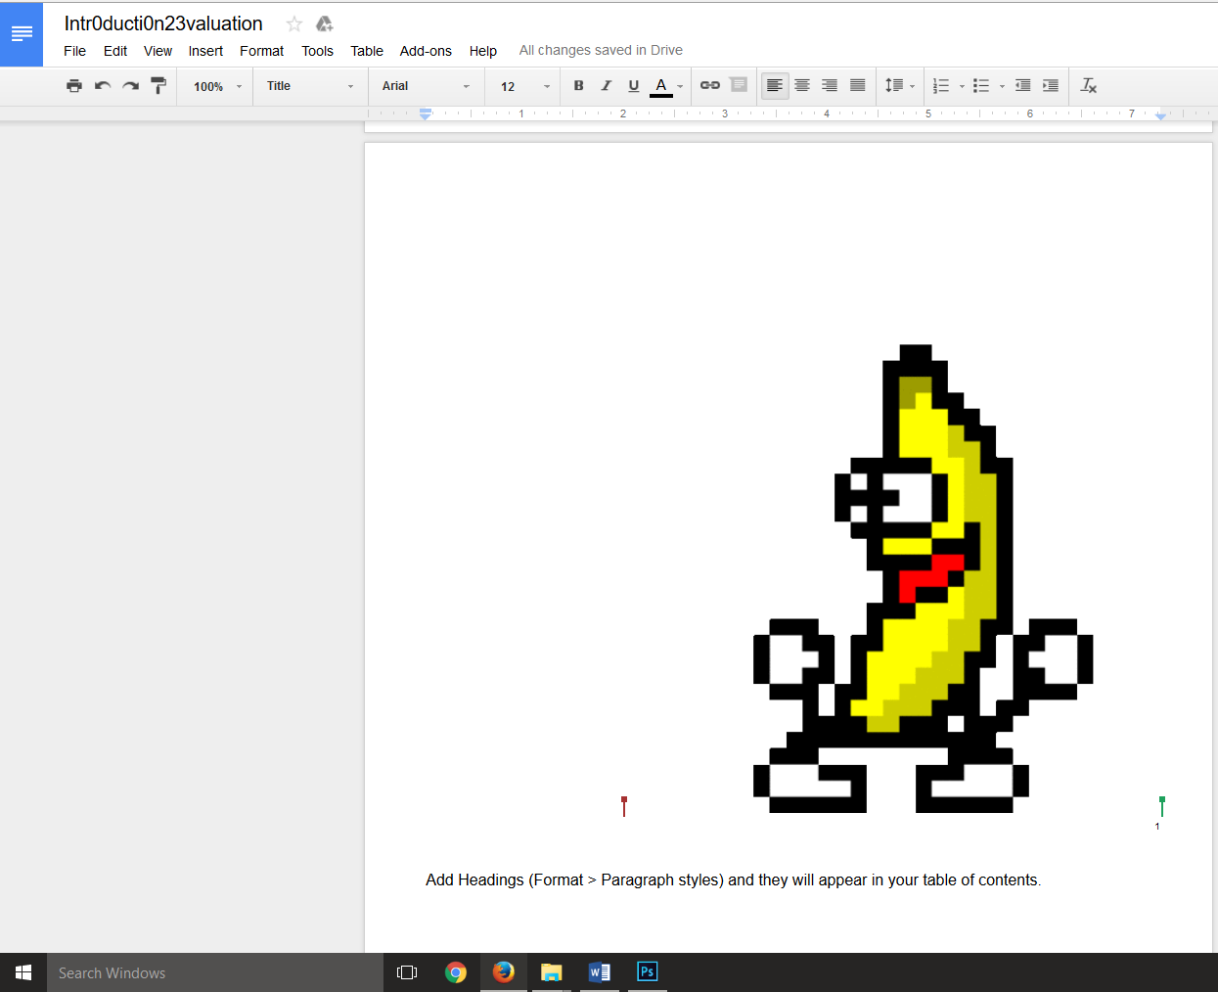Click the green marker labeled 1
The width and height of the screenshot is (1218, 992).
click(1161, 807)
